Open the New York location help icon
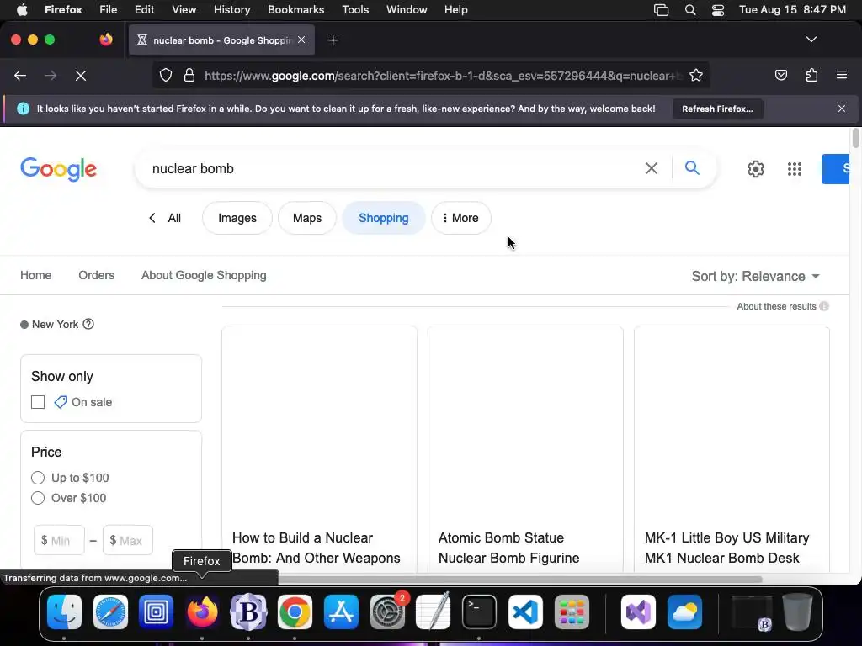 88,324
